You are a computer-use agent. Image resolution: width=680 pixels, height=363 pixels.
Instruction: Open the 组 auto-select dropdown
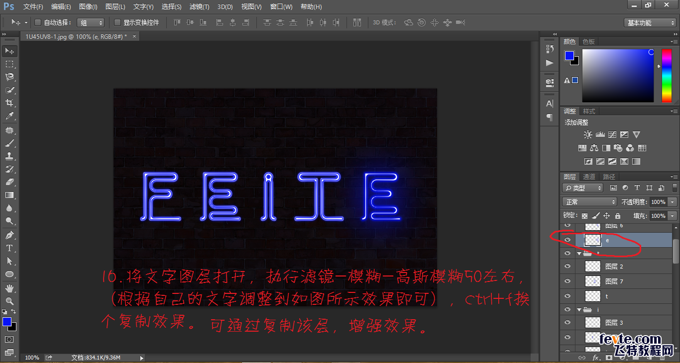(91, 23)
